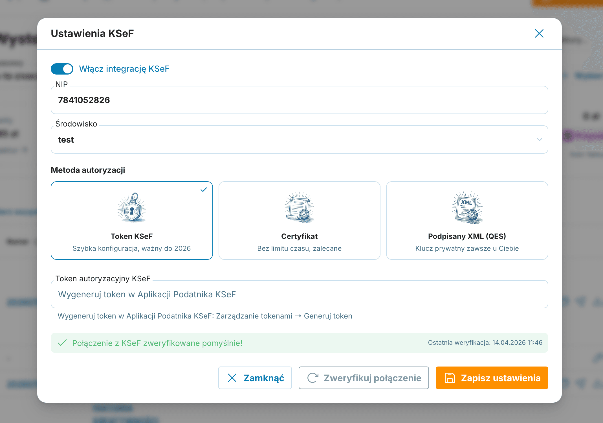Screen dimensions: 603x423
Task: Click "Szybka konfiguracja, ważny do 2026" text
Action: pos(132,248)
